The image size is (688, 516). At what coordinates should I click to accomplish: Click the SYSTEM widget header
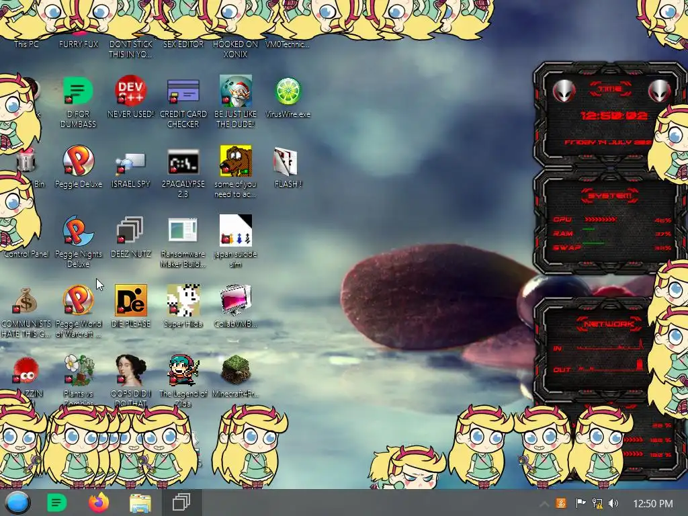click(610, 196)
